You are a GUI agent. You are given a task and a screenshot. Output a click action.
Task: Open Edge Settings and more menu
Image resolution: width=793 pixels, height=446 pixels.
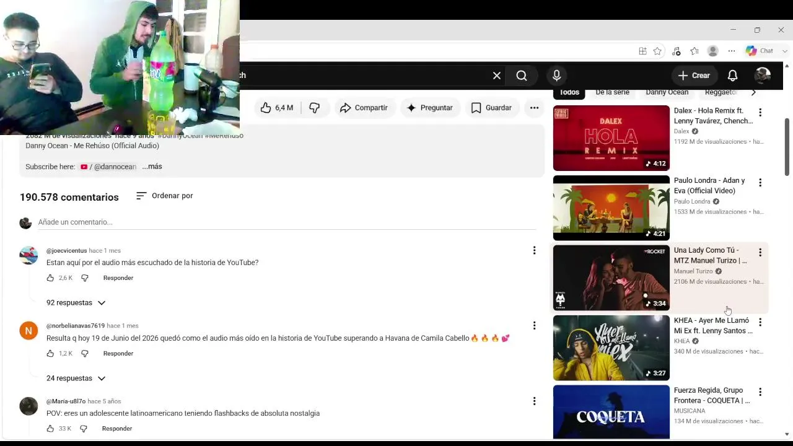[x=732, y=51]
